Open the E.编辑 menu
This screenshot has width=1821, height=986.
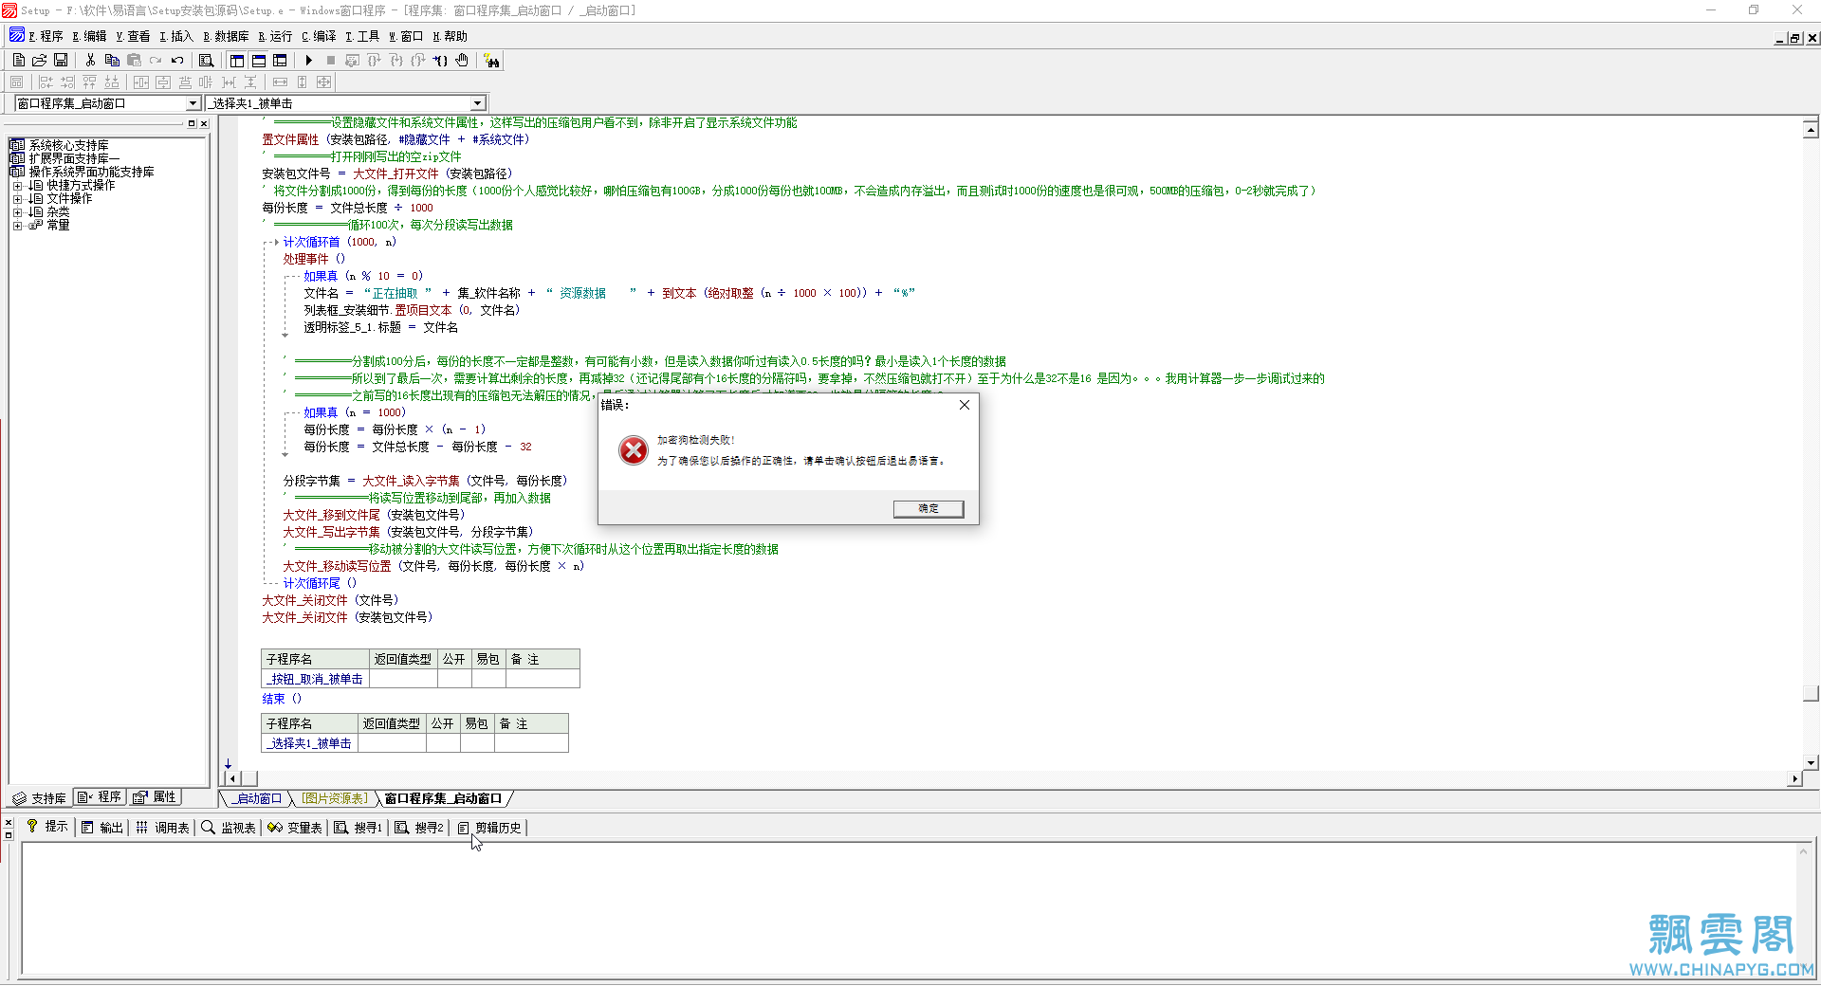89,37
